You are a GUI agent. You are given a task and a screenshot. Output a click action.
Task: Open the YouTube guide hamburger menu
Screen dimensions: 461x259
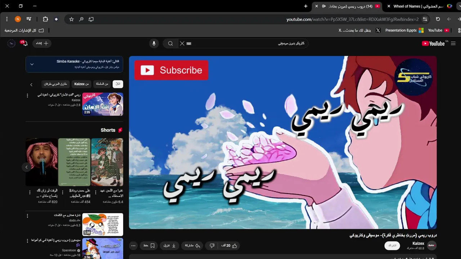453,44
